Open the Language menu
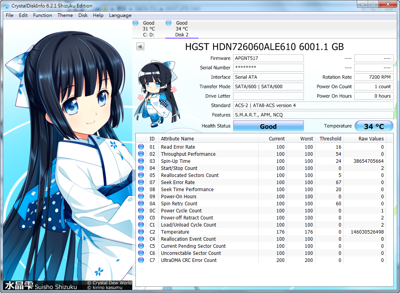 (x=120, y=15)
